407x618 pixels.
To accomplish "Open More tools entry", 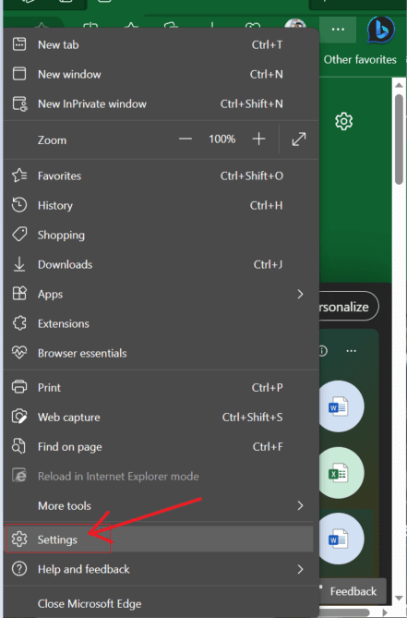I will click(x=161, y=505).
